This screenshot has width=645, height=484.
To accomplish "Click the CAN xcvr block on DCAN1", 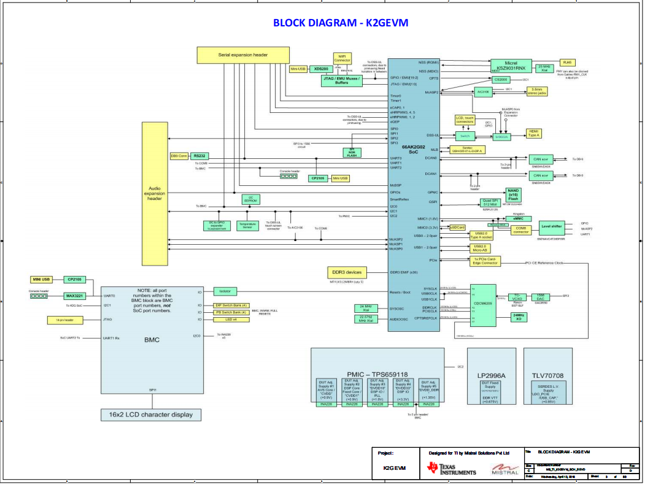I will (541, 175).
